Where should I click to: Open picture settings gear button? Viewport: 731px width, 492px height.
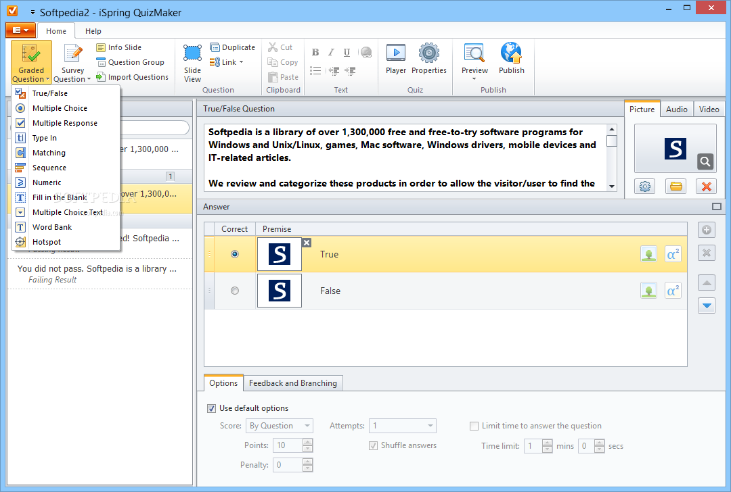click(x=645, y=187)
